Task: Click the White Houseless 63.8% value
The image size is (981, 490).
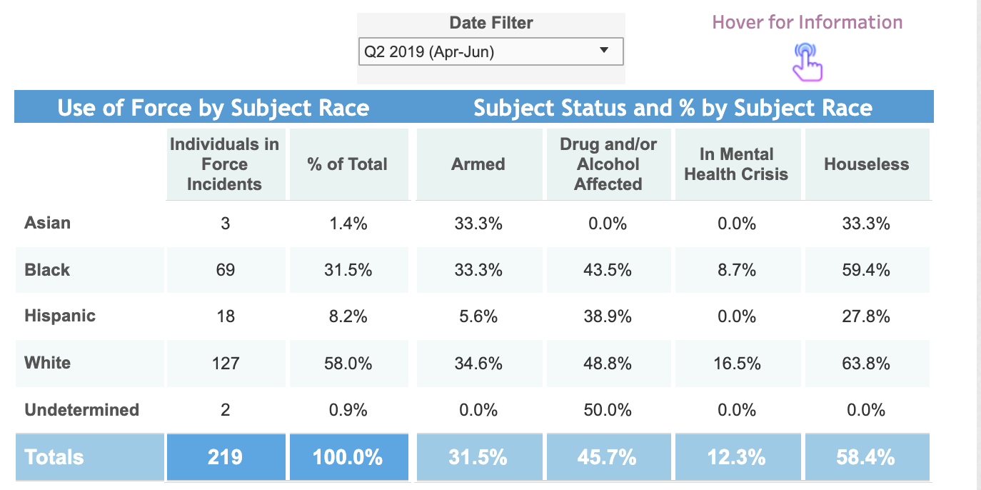Action: [866, 364]
